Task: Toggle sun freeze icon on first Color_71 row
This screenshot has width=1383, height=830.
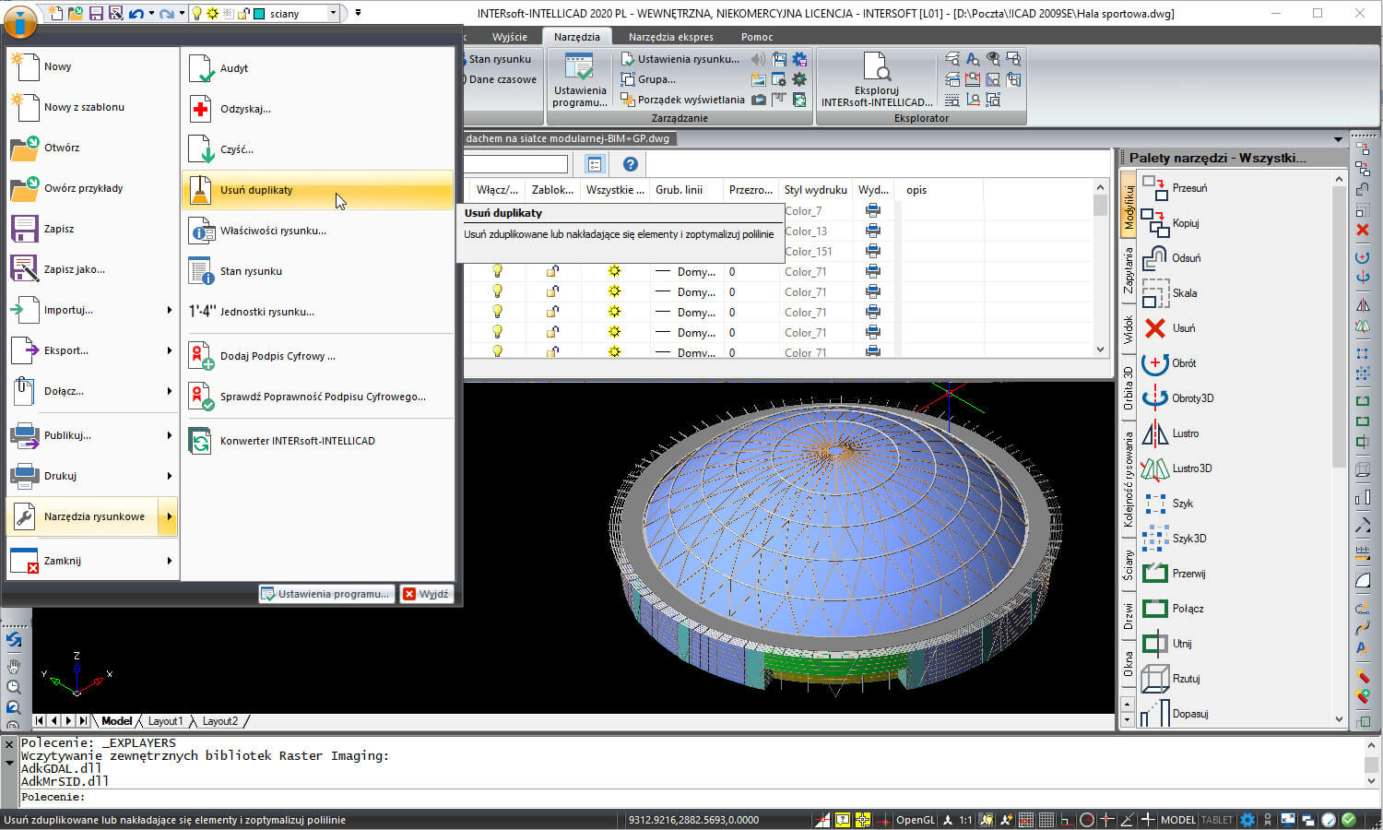Action: pos(614,271)
